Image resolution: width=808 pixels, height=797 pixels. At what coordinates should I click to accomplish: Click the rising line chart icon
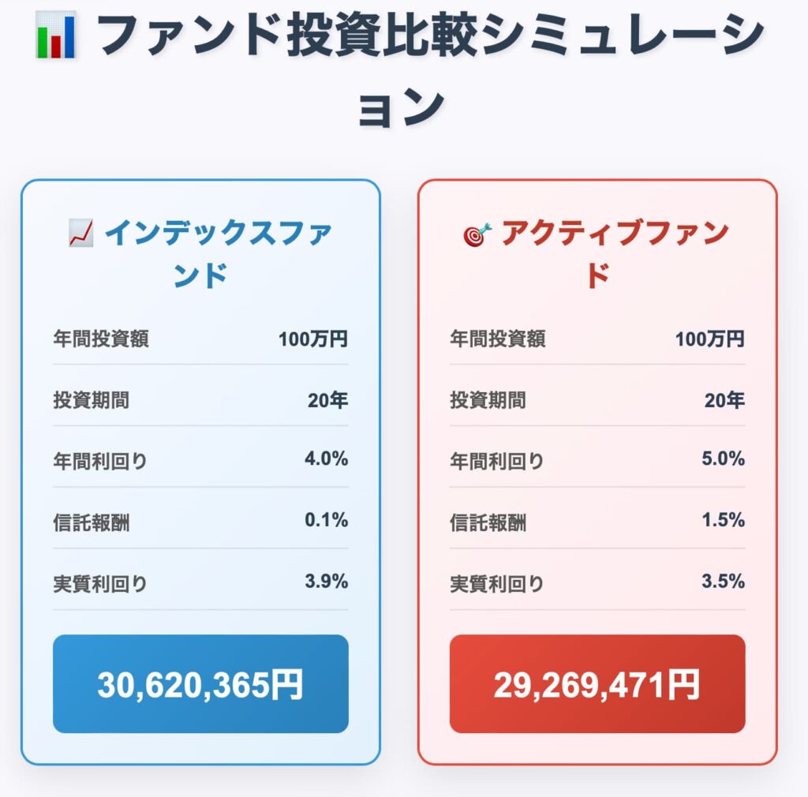pyautogui.click(x=81, y=233)
